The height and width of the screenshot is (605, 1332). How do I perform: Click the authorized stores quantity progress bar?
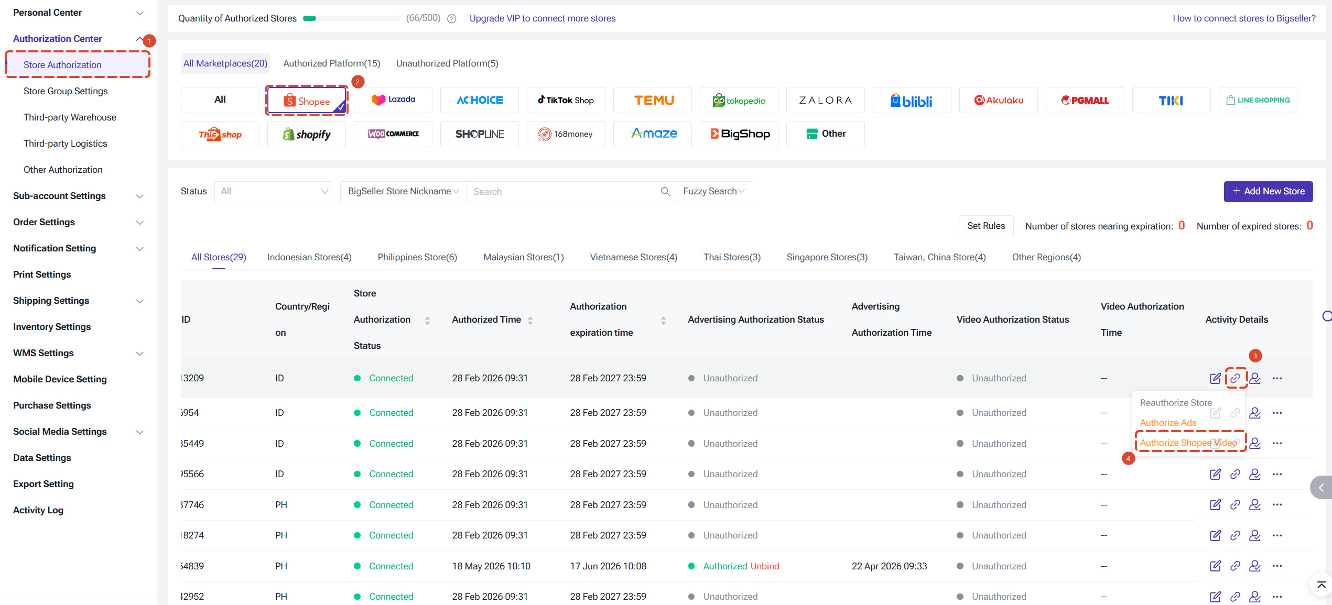352,18
